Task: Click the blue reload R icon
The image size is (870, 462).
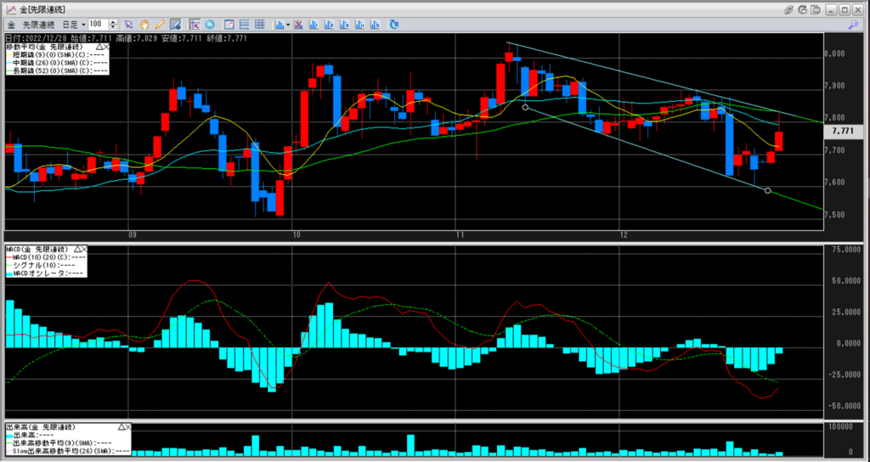Action: (x=394, y=25)
